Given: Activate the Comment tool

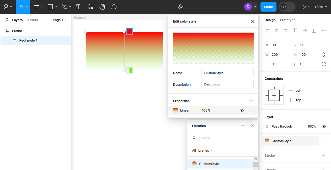Looking at the screenshot, I should coord(114,7).
